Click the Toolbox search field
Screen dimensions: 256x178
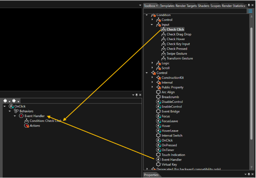[195, 11]
